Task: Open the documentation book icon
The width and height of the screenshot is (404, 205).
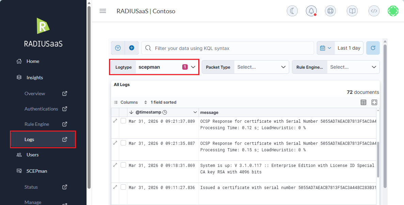Action: click(352, 11)
